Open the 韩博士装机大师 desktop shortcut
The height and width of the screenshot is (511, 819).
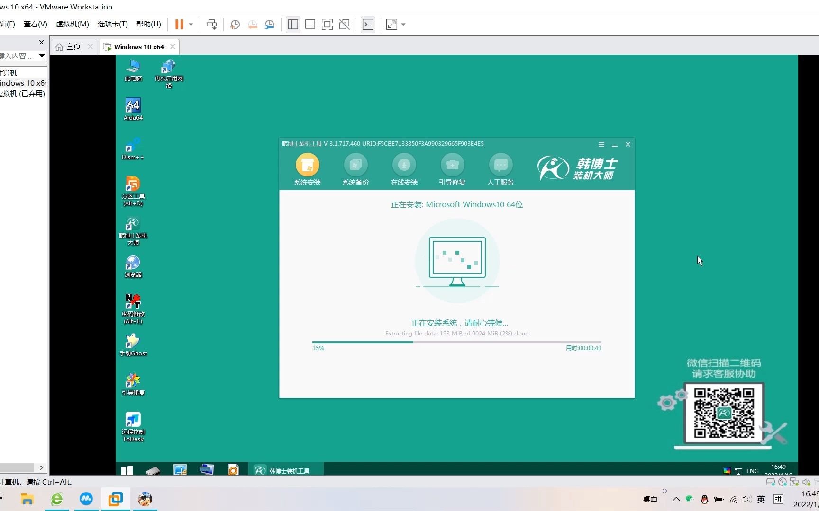click(x=133, y=231)
